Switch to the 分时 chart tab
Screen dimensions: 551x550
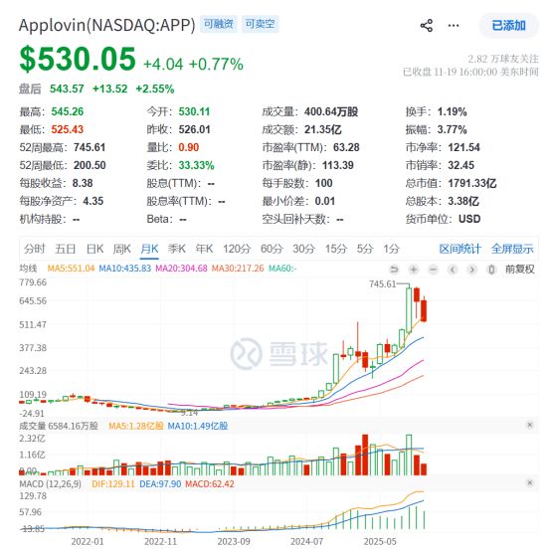[x=35, y=249]
